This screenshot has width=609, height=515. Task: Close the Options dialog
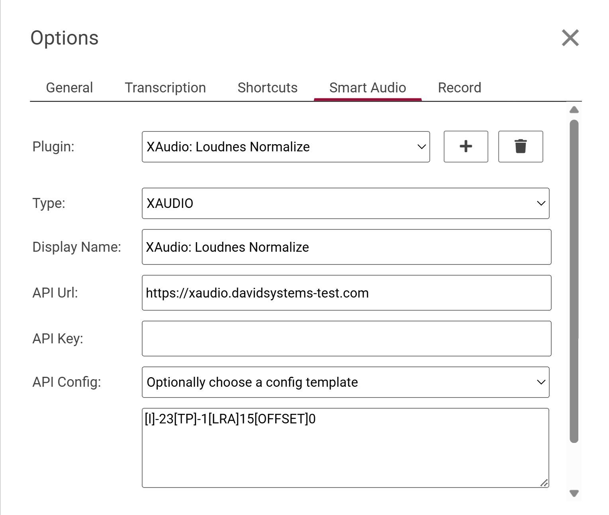(x=570, y=38)
